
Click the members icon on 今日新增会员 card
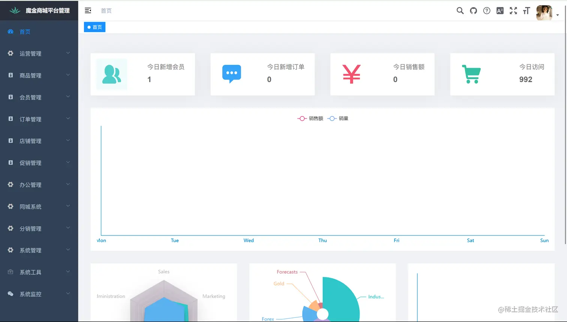click(112, 74)
